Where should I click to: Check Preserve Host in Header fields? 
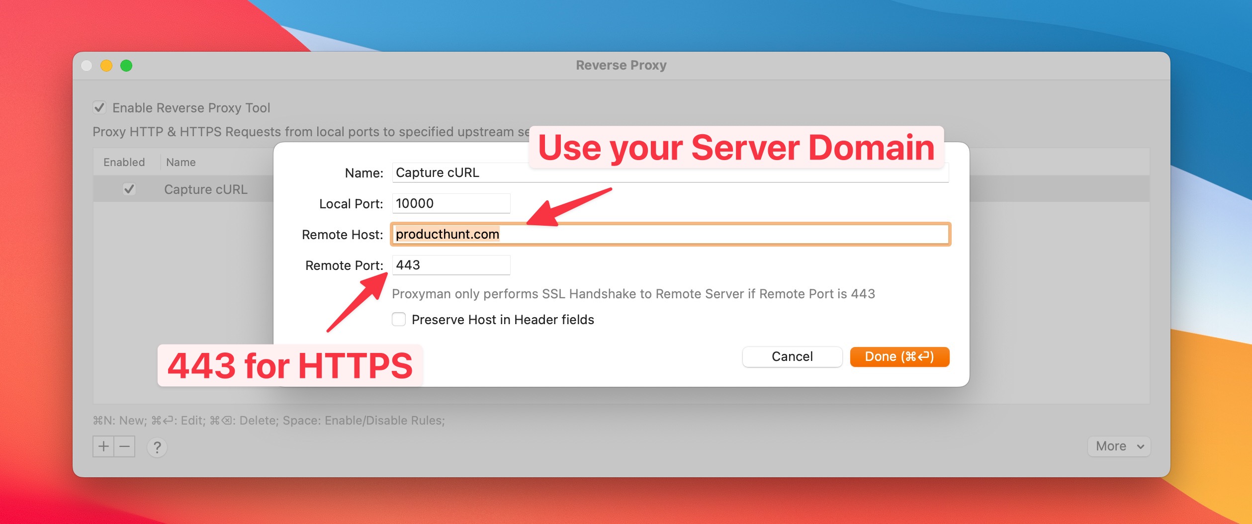pos(399,319)
